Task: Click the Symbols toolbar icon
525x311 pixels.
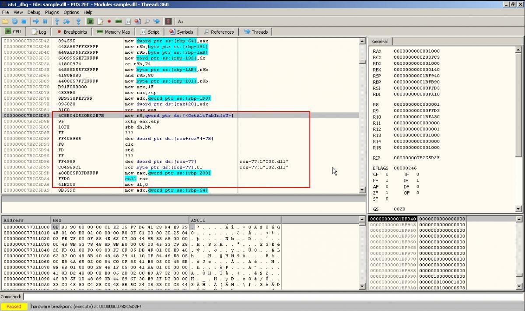Action: [x=137, y=21]
